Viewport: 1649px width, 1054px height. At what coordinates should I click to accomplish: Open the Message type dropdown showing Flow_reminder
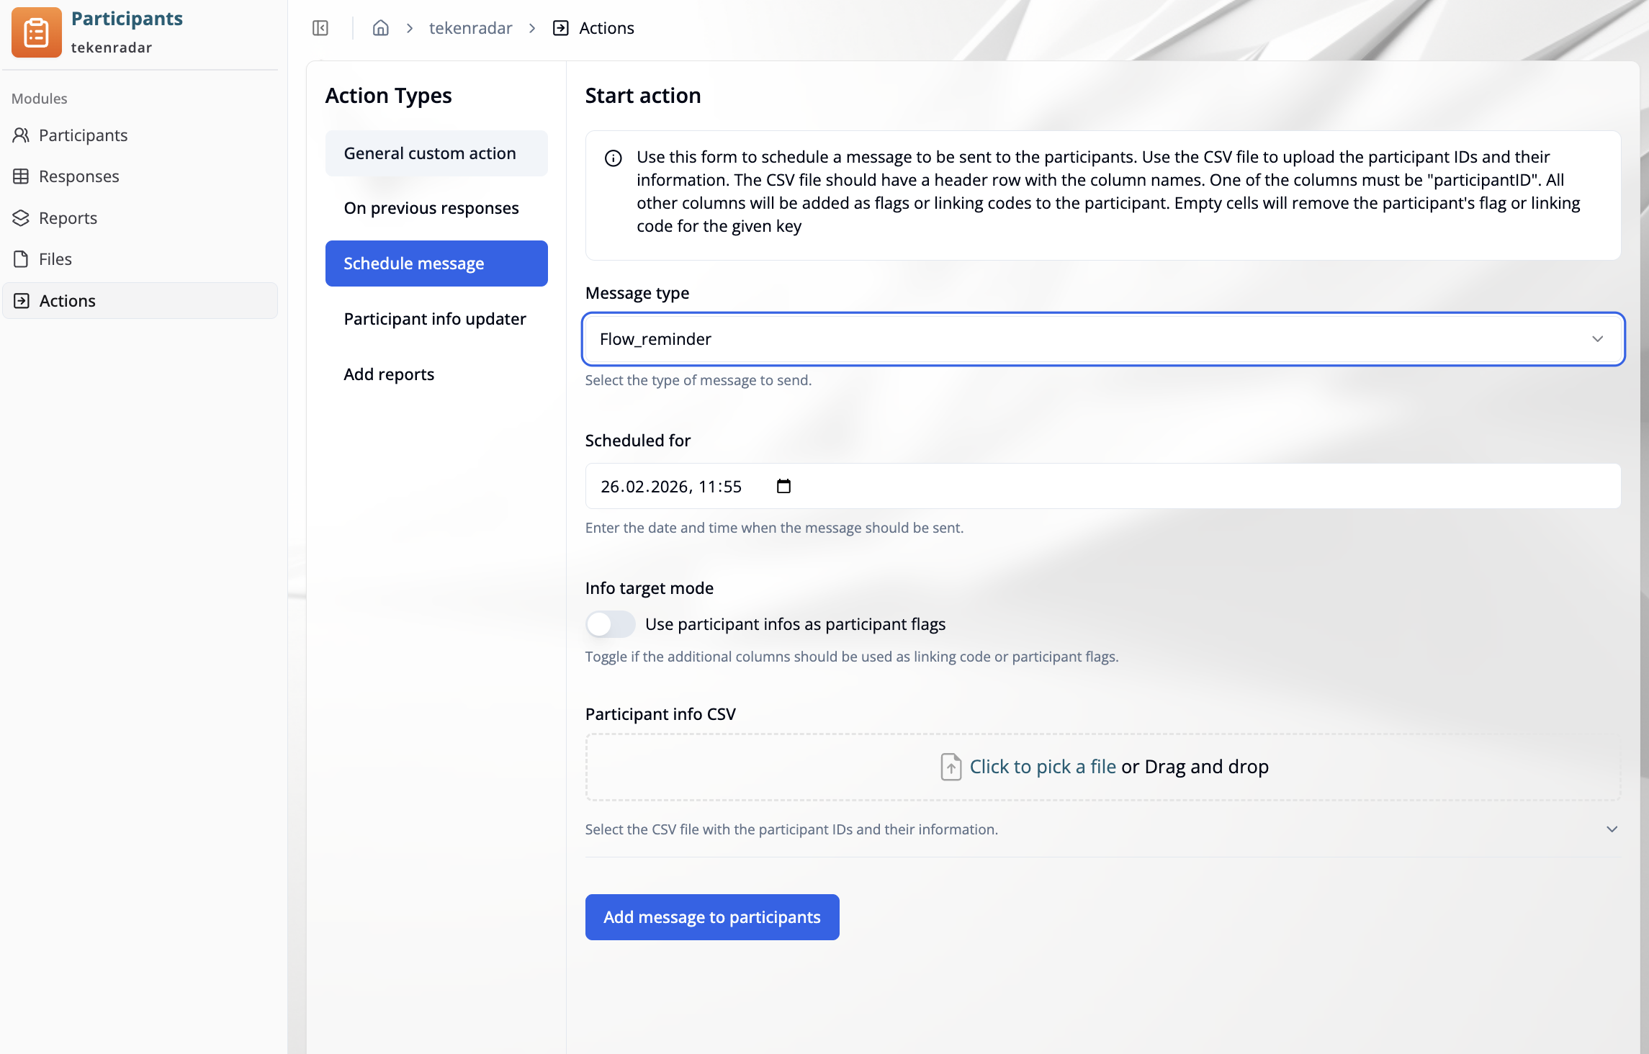pyautogui.click(x=1102, y=339)
